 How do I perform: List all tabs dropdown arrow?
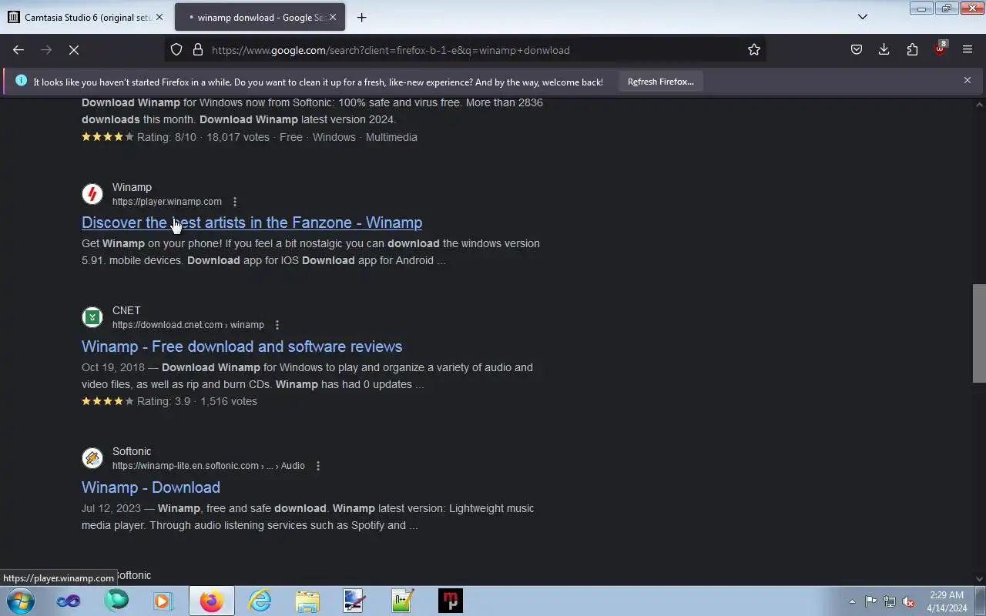click(x=863, y=17)
